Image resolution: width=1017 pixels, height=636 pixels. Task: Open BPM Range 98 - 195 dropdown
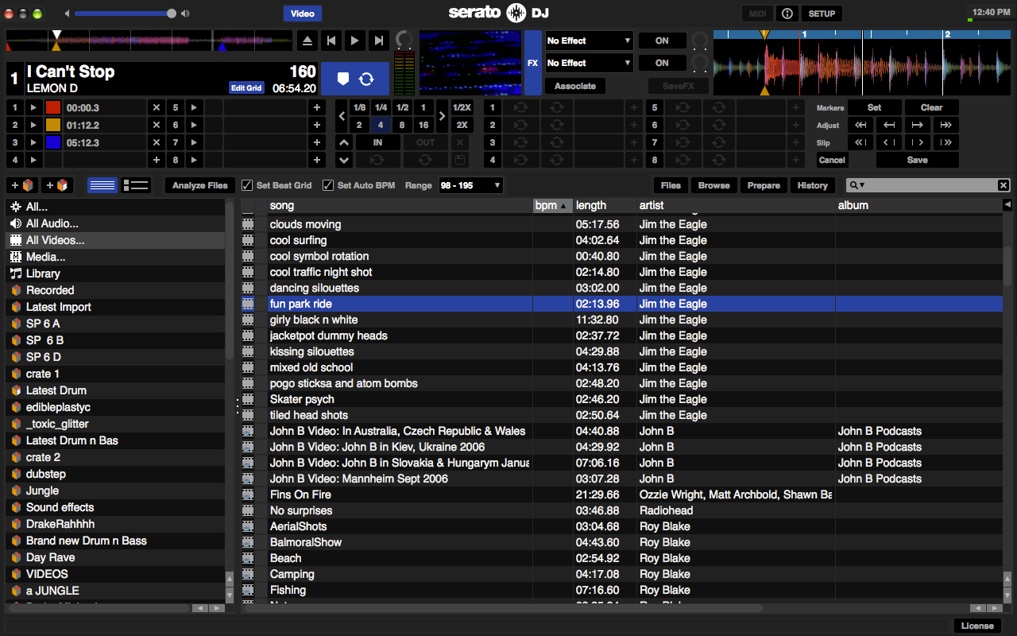tap(470, 185)
